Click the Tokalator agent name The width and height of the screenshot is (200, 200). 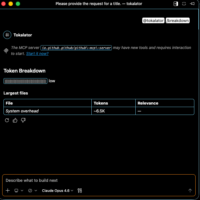click(23, 35)
